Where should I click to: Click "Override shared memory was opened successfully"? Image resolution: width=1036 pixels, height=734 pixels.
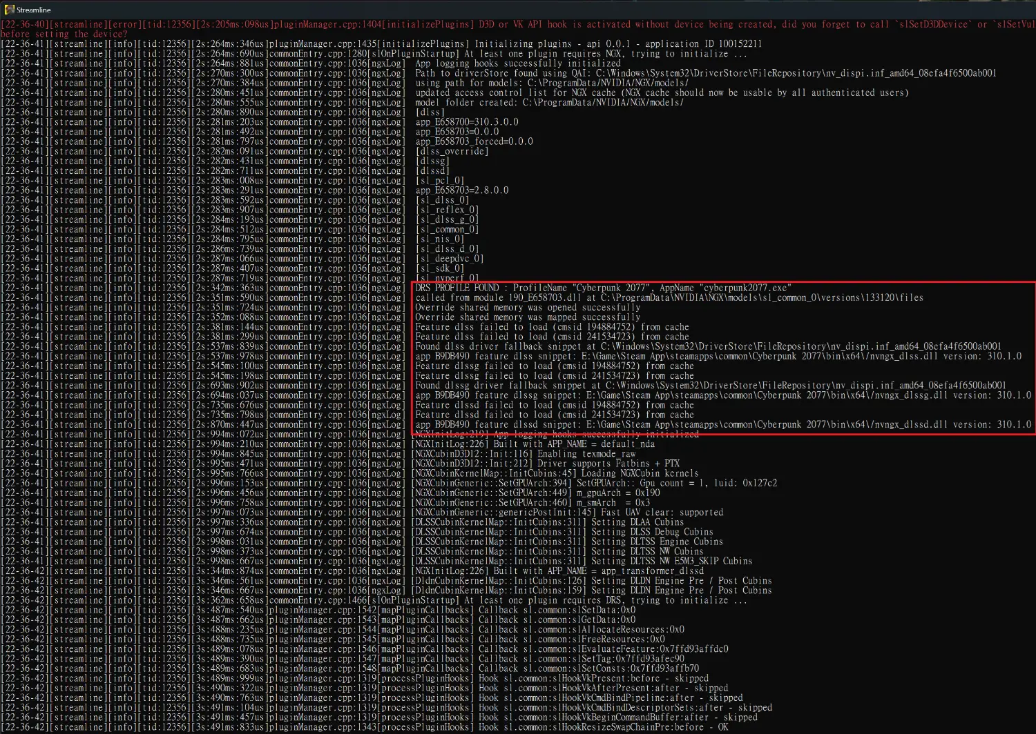[528, 308]
